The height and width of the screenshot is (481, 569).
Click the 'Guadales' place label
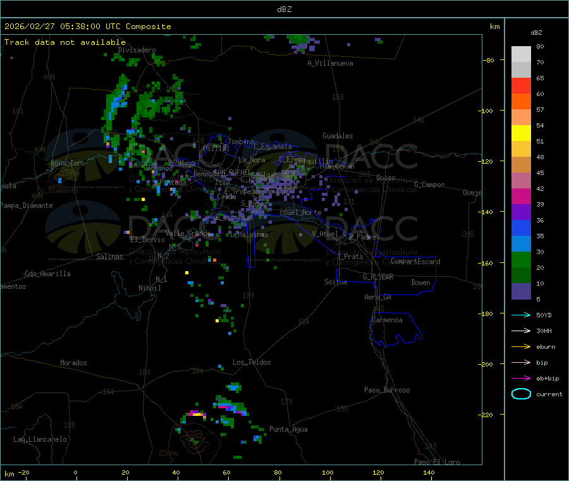coord(338,136)
